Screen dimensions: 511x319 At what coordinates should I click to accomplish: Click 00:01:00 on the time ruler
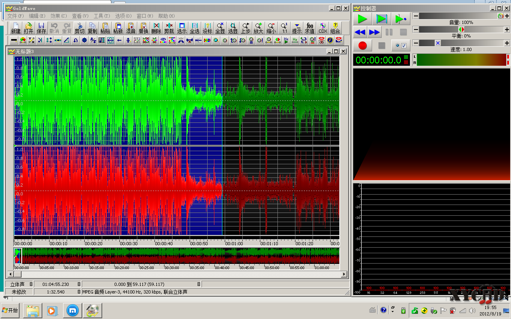click(234, 244)
